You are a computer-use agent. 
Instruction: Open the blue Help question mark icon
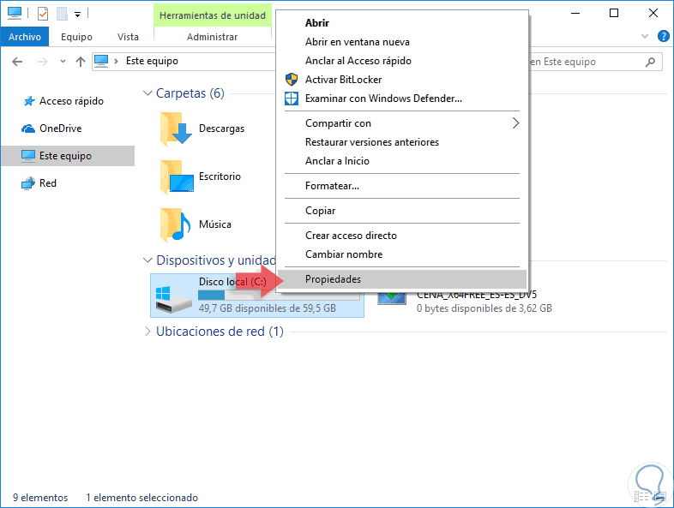(663, 37)
